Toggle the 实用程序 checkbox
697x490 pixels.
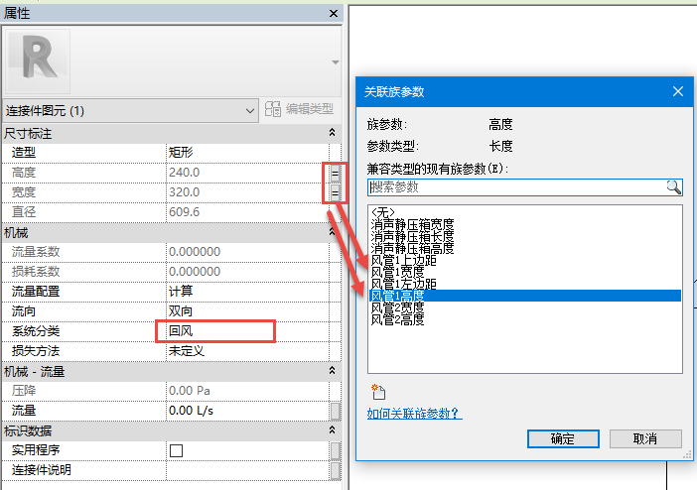click(176, 451)
